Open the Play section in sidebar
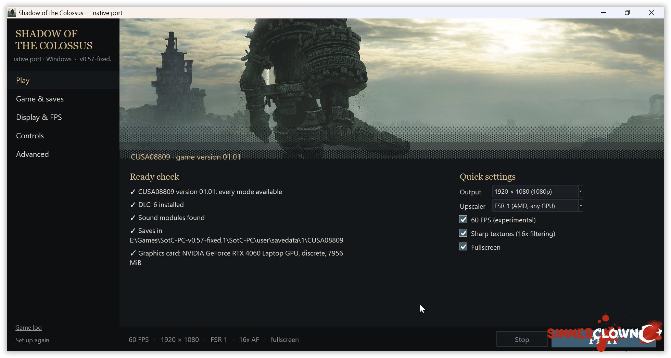Image resolution: width=671 pixels, height=358 pixels. tap(63, 80)
